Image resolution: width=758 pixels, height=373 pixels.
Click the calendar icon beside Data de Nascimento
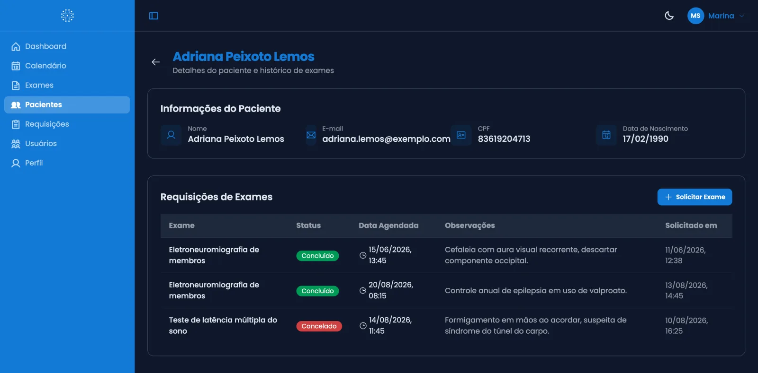click(606, 135)
